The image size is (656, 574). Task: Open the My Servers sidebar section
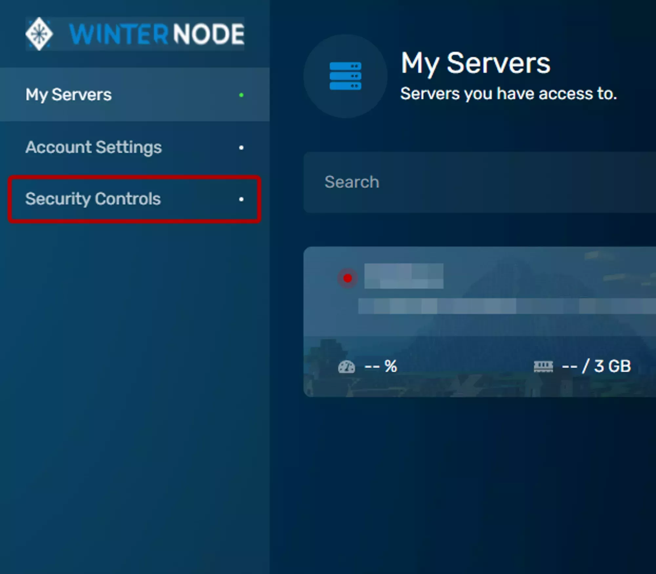pos(68,94)
